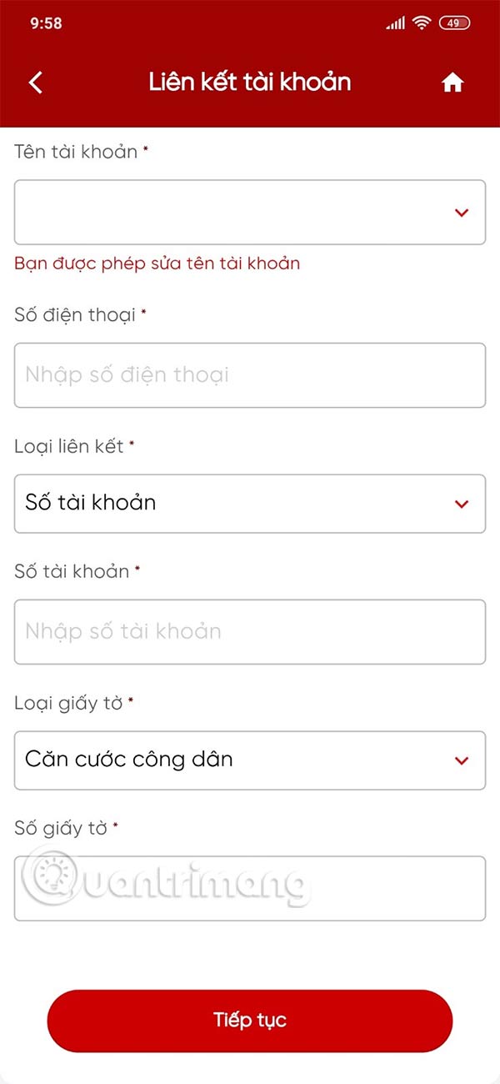Open the Tên tài khoản dropdown
This screenshot has width=500, height=1084.
250,213
